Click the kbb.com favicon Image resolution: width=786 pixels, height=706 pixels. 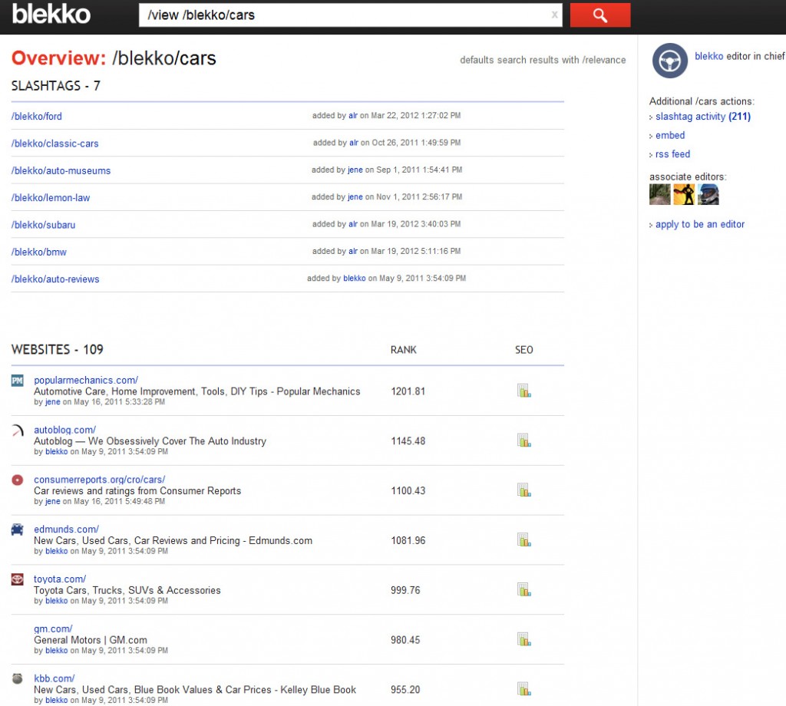(18, 678)
